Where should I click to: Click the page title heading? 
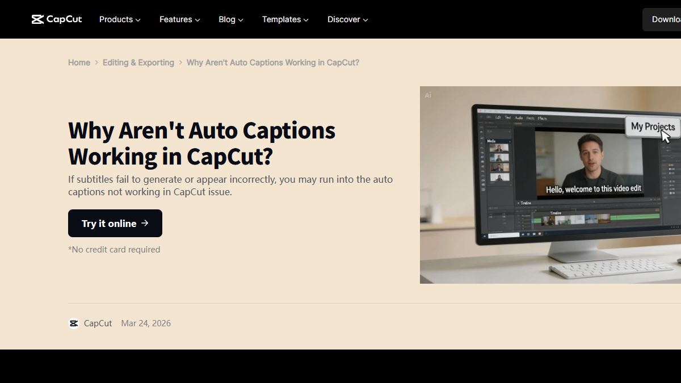(202, 143)
